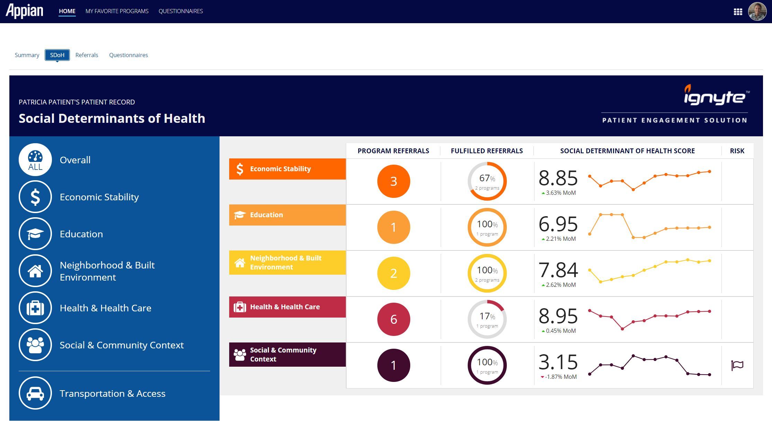This screenshot has height=421, width=772.
Task: Click the Education graduation cap sidebar icon
Action: (35, 234)
